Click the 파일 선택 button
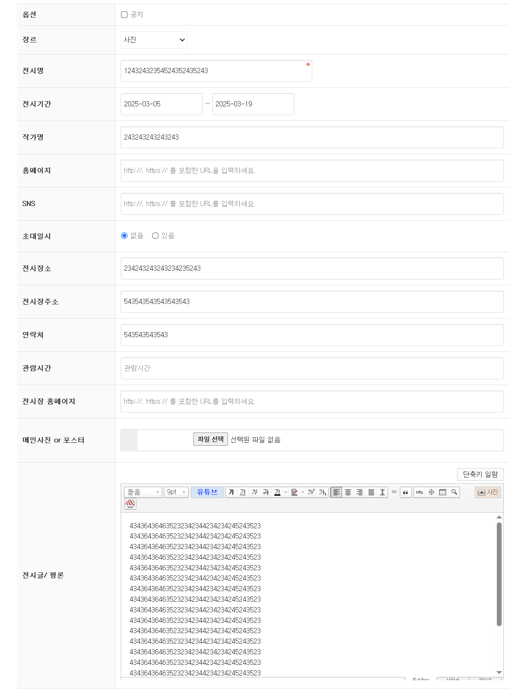The height and width of the screenshot is (689, 518). pos(210,439)
